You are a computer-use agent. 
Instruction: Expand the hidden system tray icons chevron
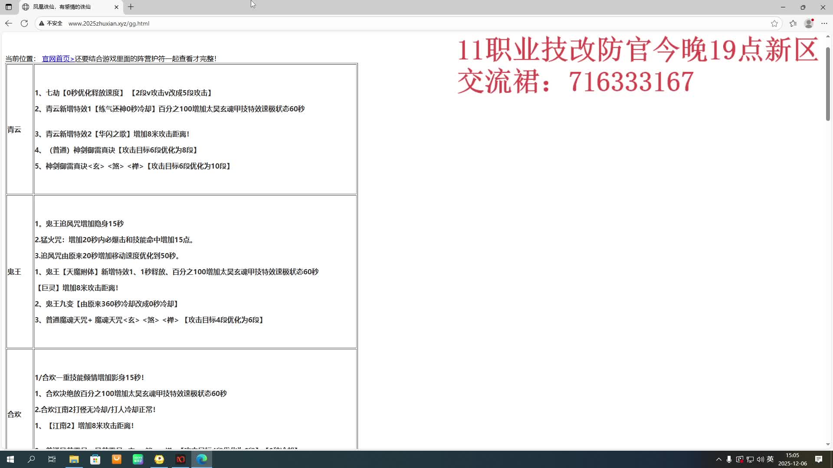point(718,459)
